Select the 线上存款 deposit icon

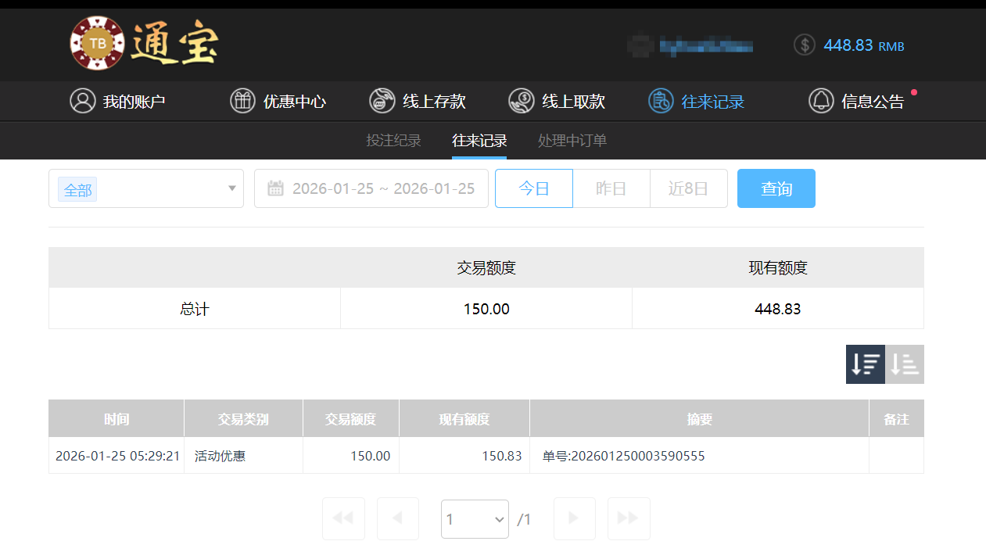click(382, 100)
